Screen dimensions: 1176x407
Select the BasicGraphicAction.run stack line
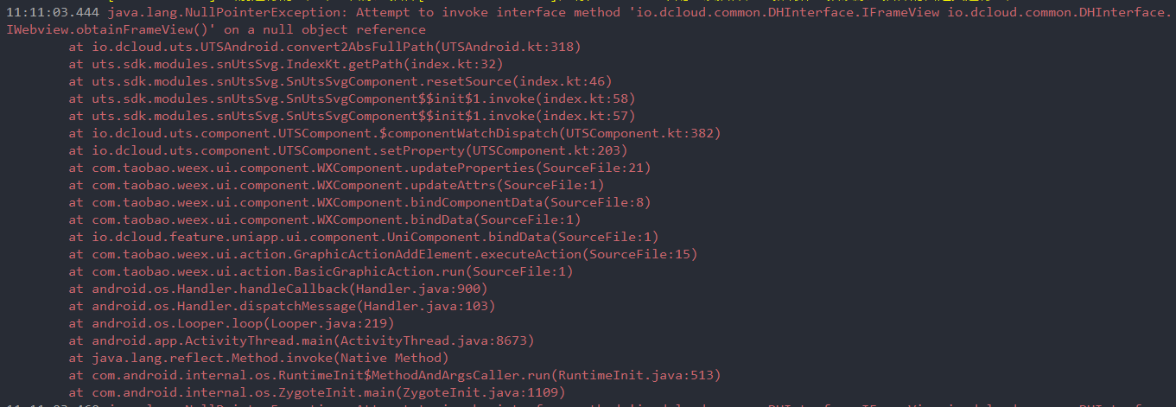[321, 271]
